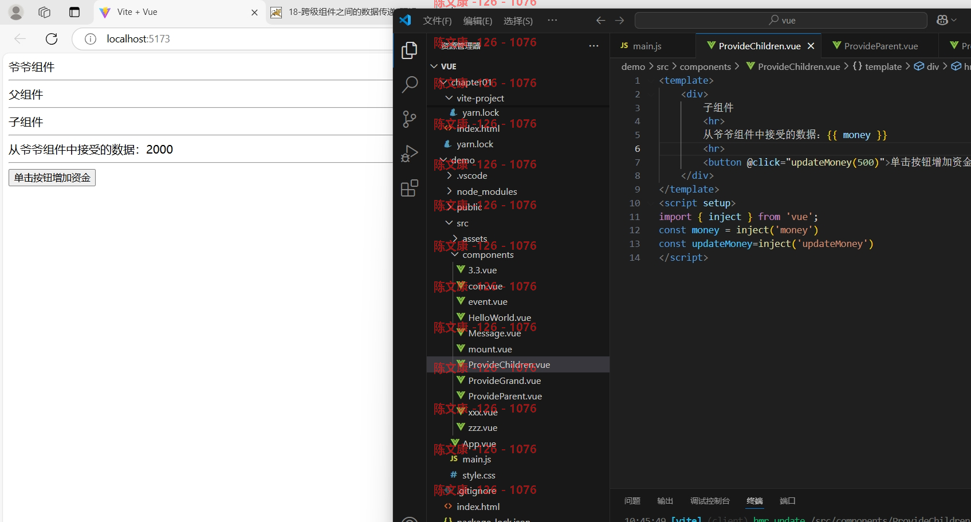The width and height of the screenshot is (971, 522).
Task: Expand the .vscode folder
Action: (x=449, y=175)
